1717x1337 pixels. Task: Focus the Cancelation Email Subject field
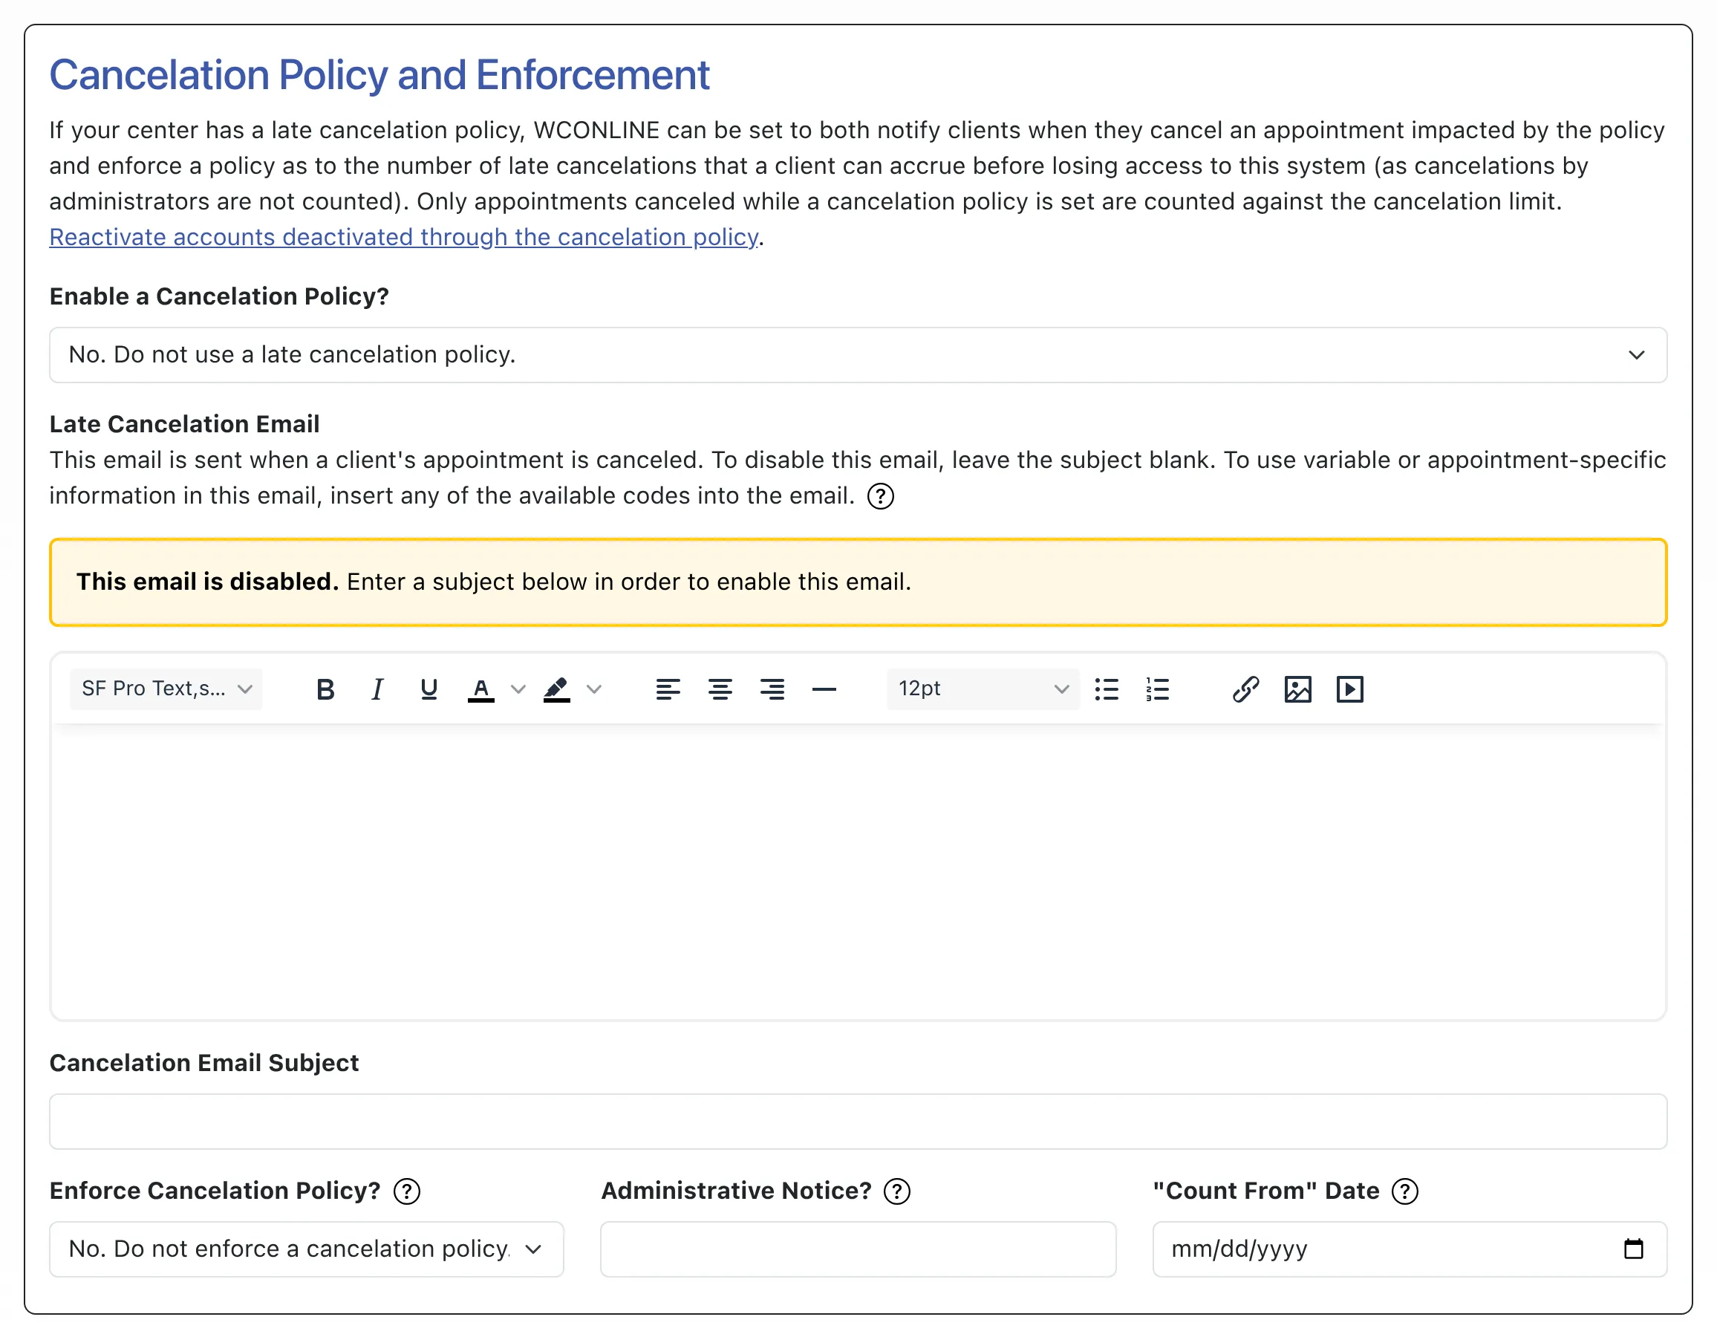tap(858, 1122)
